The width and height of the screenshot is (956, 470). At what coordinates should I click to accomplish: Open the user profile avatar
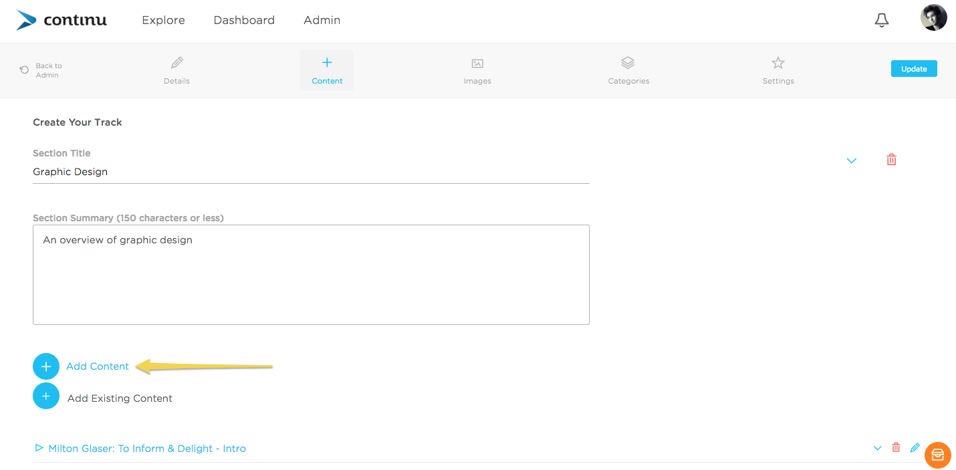pyautogui.click(x=933, y=18)
